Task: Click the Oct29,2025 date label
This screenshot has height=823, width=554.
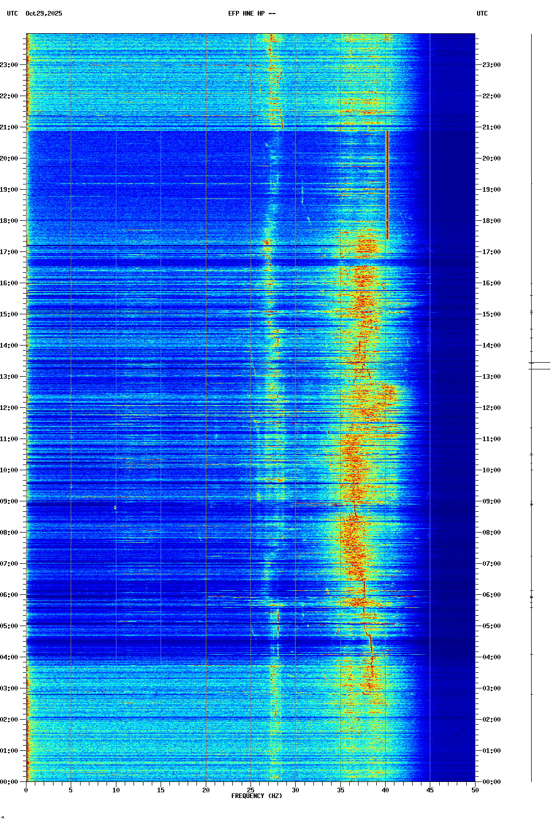Action: (x=44, y=14)
